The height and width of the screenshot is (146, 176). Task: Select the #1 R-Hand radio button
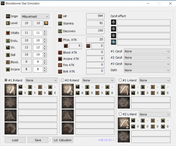(x=6, y=80)
